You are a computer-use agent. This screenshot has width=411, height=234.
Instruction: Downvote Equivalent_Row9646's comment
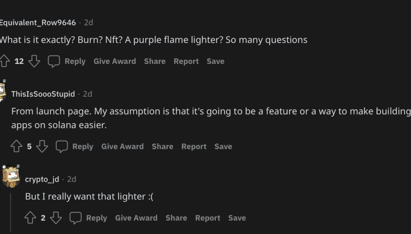coord(34,61)
